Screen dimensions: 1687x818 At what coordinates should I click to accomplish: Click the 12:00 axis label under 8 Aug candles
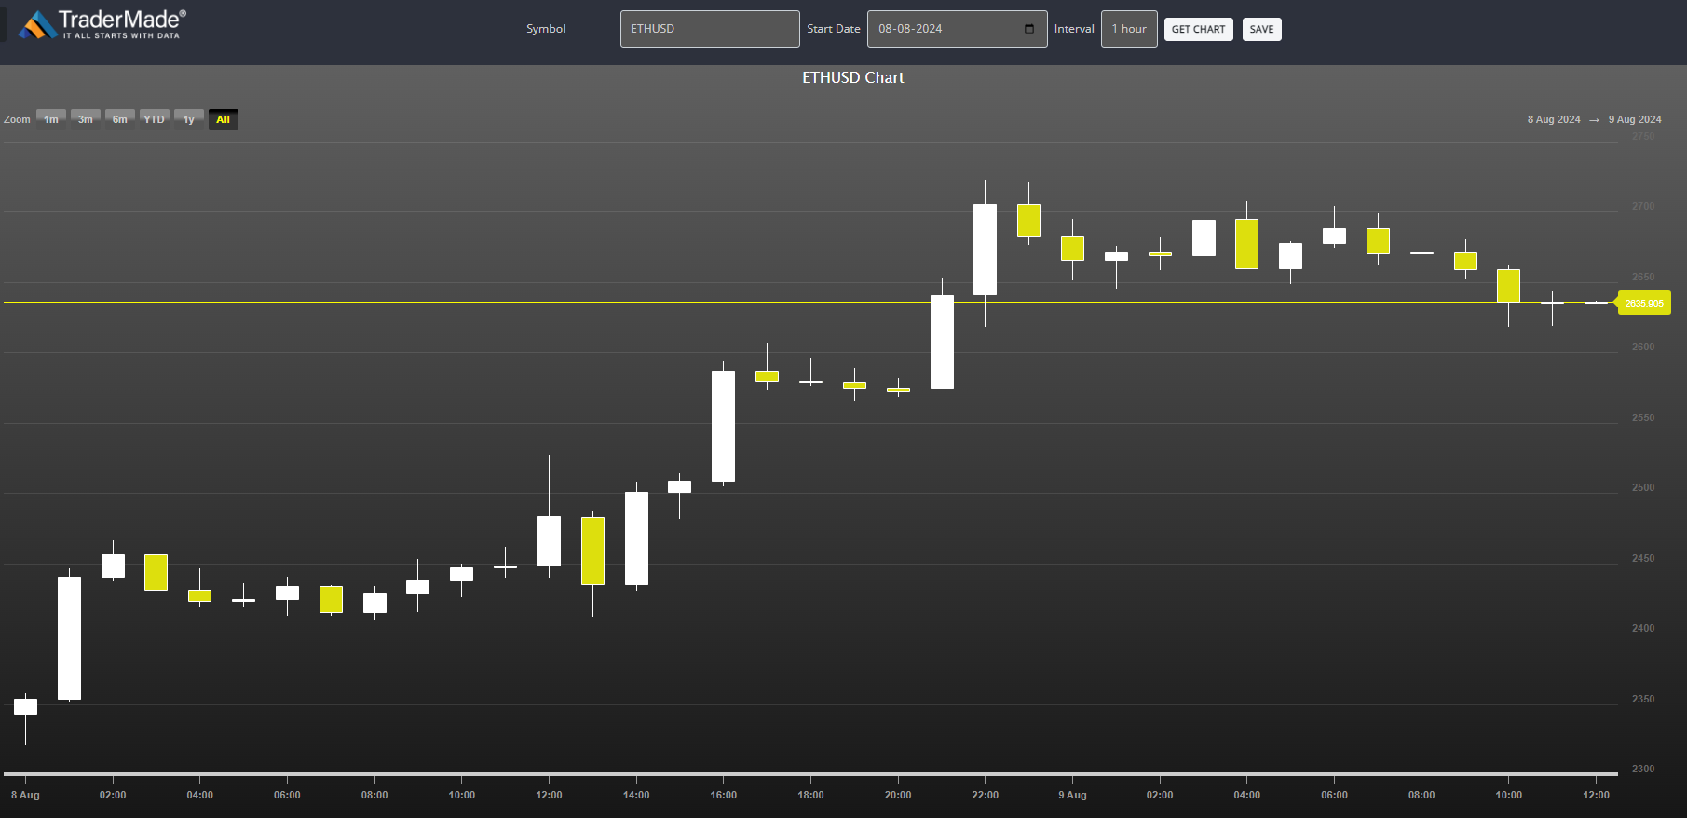click(x=549, y=795)
